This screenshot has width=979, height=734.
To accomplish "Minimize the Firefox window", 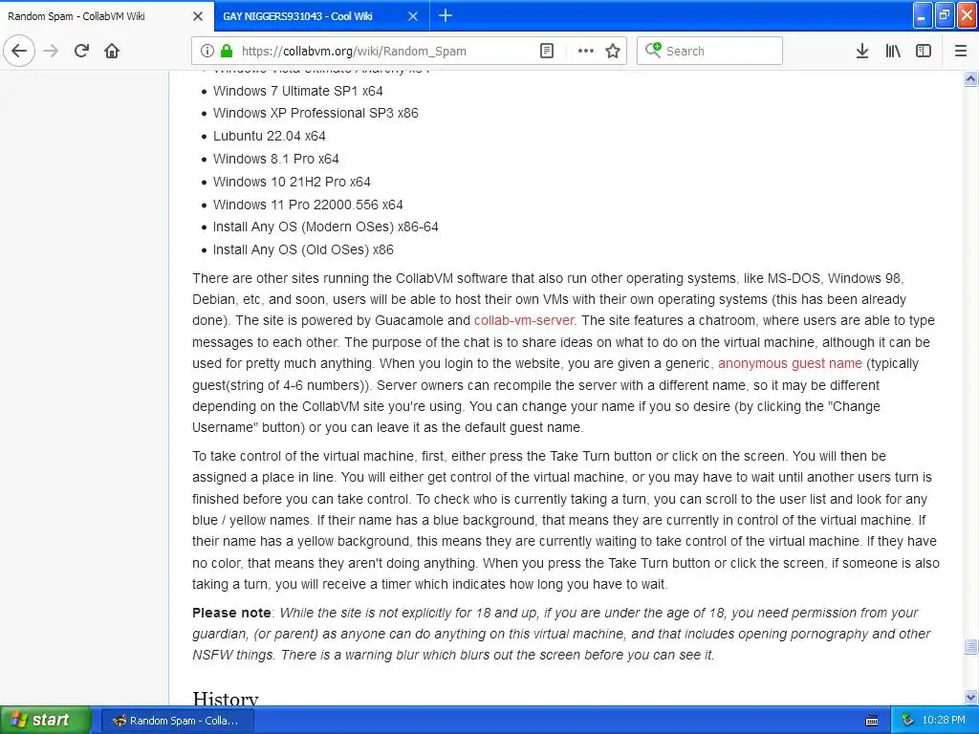I will 923,15.
